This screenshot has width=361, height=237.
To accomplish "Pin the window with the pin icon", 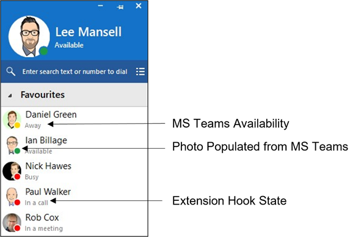I will [x=120, y=7].
